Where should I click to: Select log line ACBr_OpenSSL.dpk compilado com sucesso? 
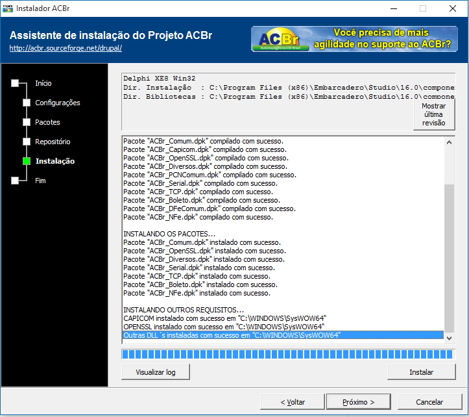coord(206,158)
